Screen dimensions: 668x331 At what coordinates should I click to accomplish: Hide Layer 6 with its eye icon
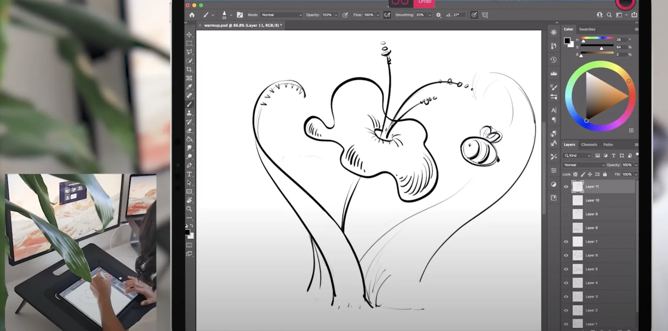(x=566, y=255)
